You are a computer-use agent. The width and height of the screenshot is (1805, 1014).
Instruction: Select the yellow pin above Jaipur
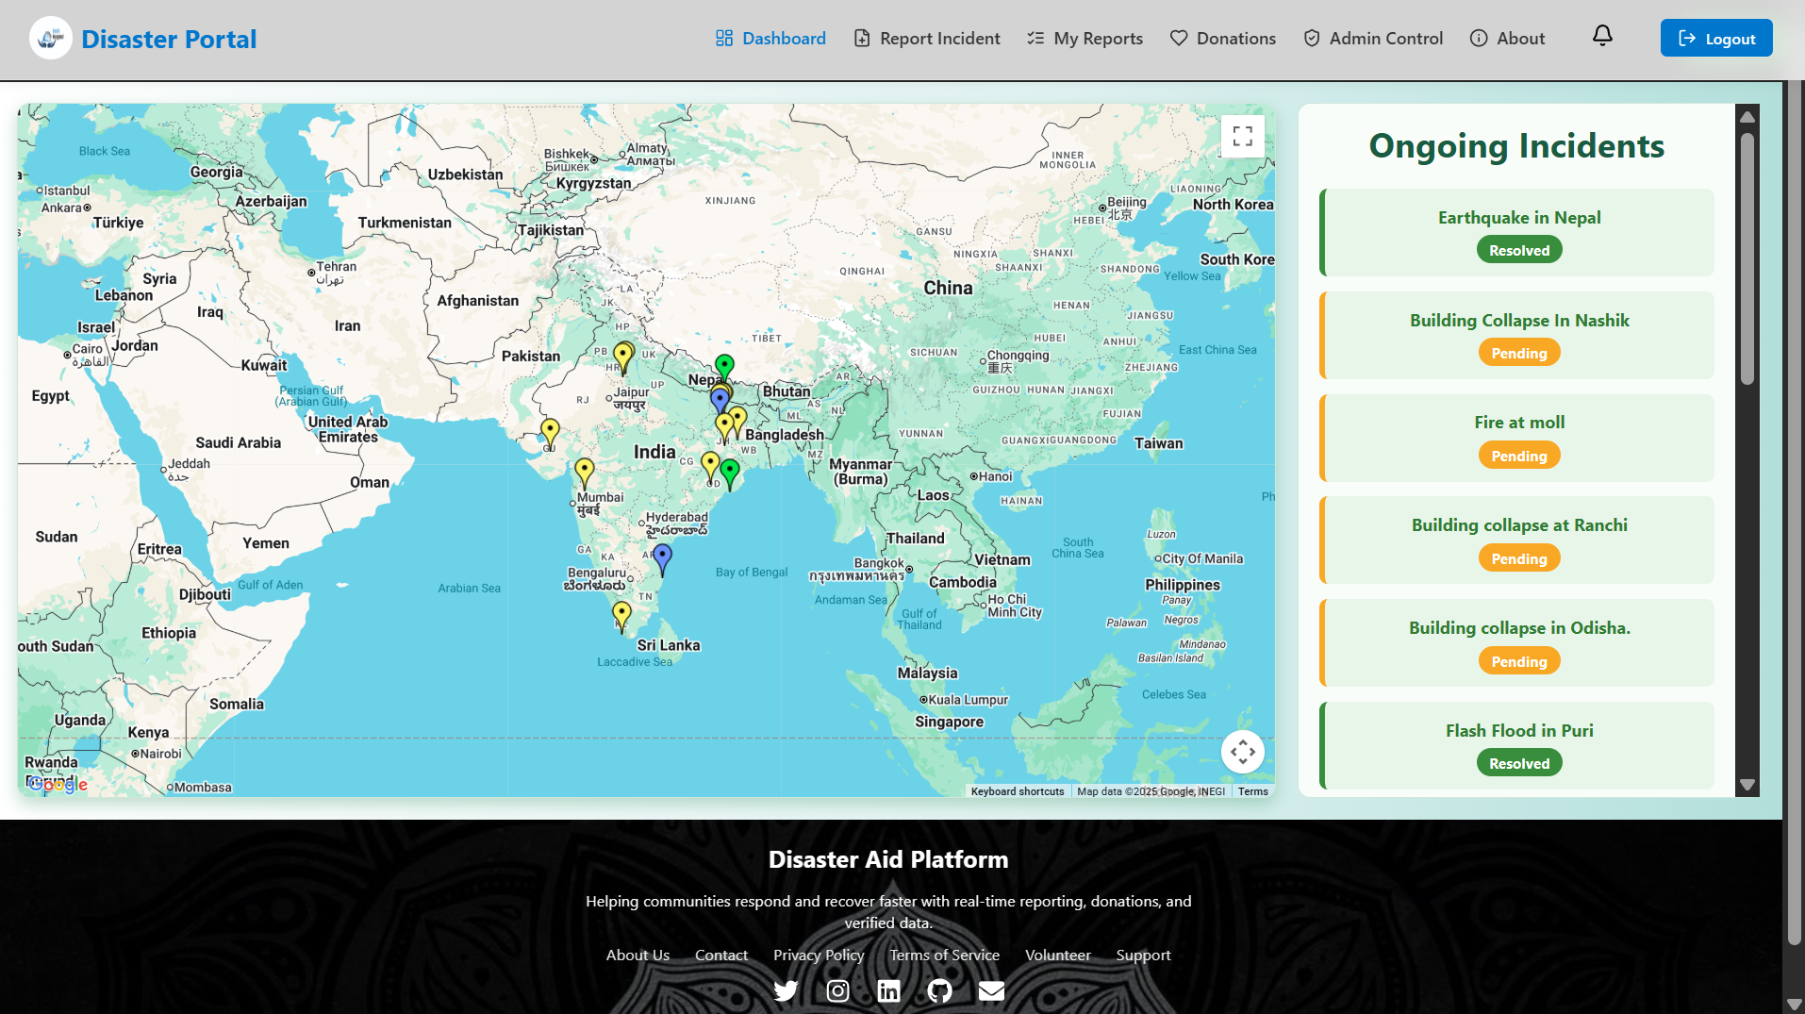pyautogui.click(x=623, y=357)
